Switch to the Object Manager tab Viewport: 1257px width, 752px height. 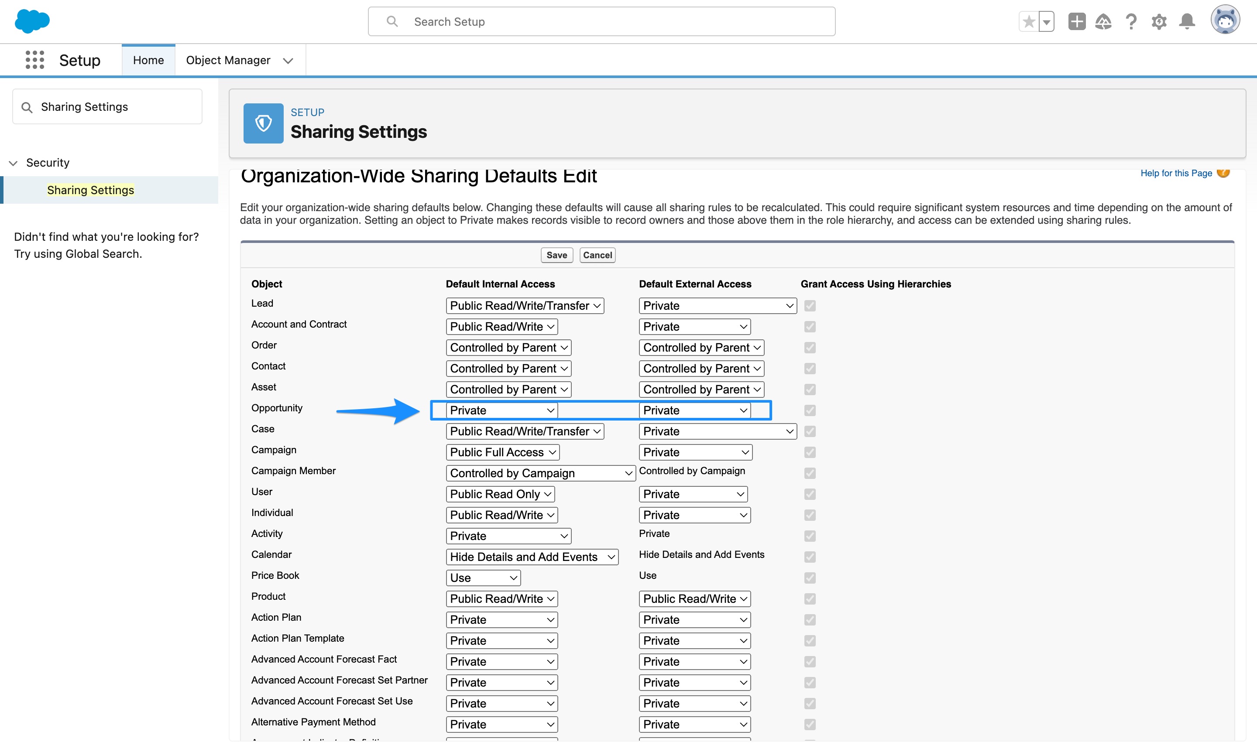tap(228, 60)
